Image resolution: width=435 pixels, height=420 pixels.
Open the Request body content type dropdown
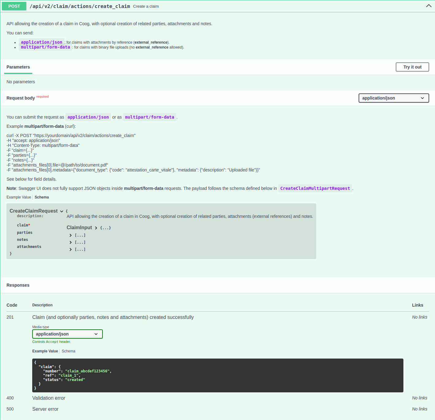pyautogui.click(x=393, y=98)
